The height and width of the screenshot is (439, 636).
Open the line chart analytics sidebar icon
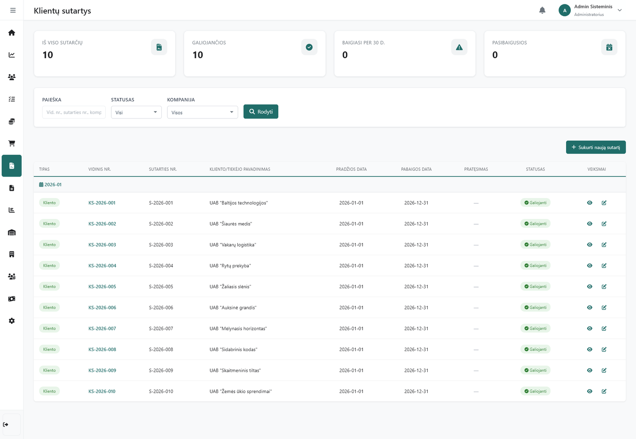(x=12, y=55)
